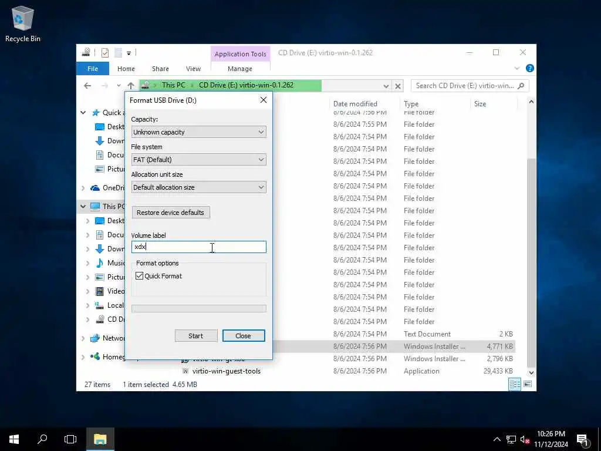The height and width of the screenshot is (451, 601).
Task: Open the Capacity dropdown
Action: pyautogui.click(x=198, y=132)
